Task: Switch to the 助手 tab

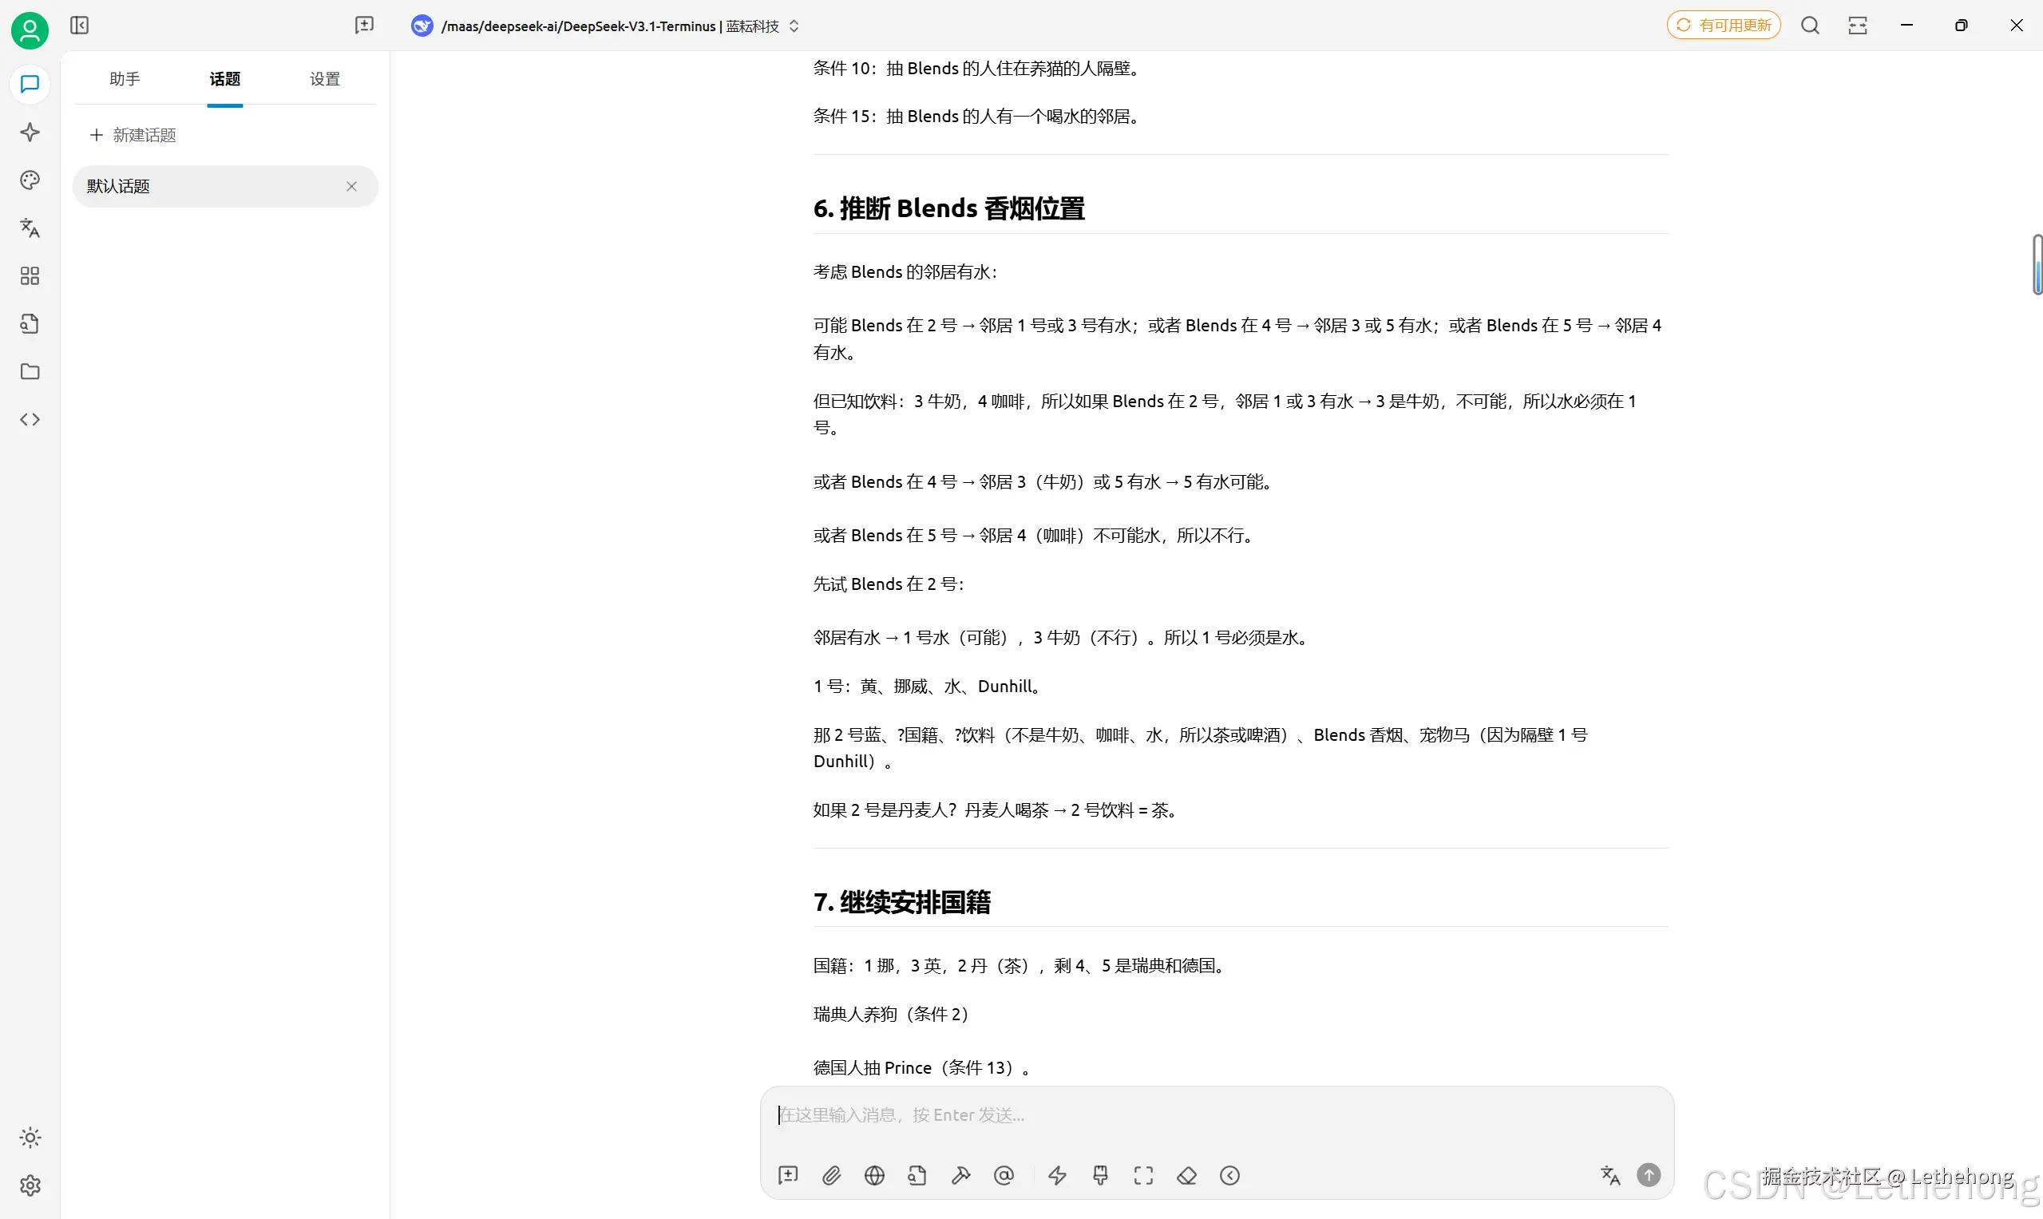Action: [124, 79]
